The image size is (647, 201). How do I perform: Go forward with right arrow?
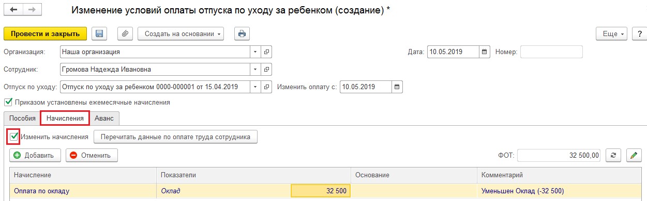pyautogui.click(x=32, y=10)
